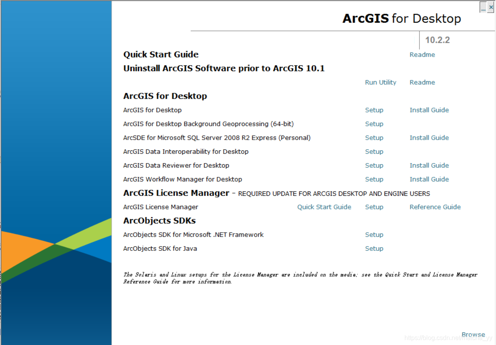Viewport: 496px width, 345px height.
Task: Select 'ArcGIS for Desktop Background Geoprocessing (64-bit)' text
Action: click(x=209, y=124)
